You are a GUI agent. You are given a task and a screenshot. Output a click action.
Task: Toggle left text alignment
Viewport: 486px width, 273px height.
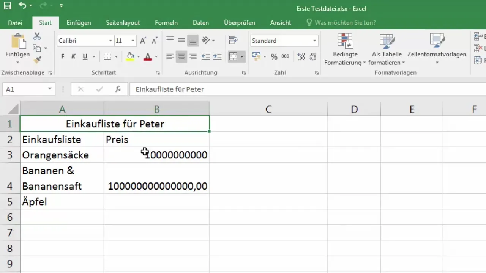click(170, 56)
